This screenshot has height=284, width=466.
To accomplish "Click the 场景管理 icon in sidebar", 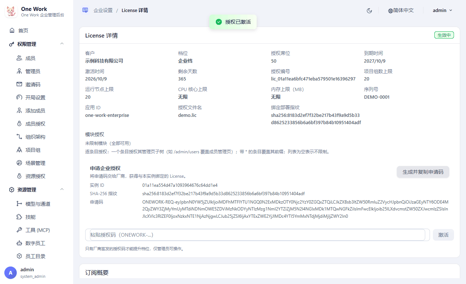I will 19,163.
